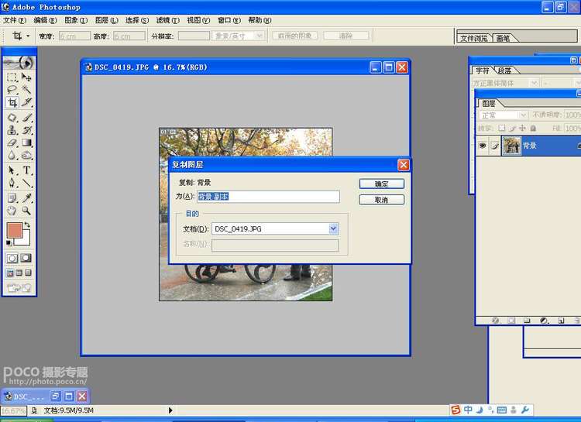Screen dimensions: 581x422
Task: Toggle lock all padlock checkbox
Action: [533, 129]
